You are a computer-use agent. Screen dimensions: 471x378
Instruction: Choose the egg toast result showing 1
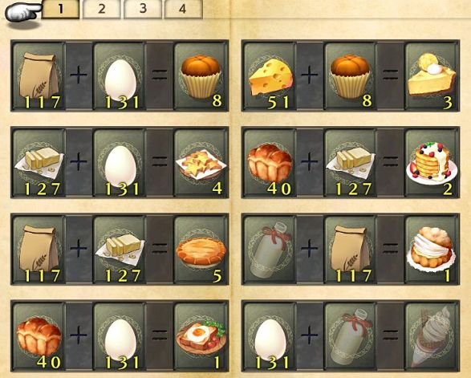[x=201, y=335]
